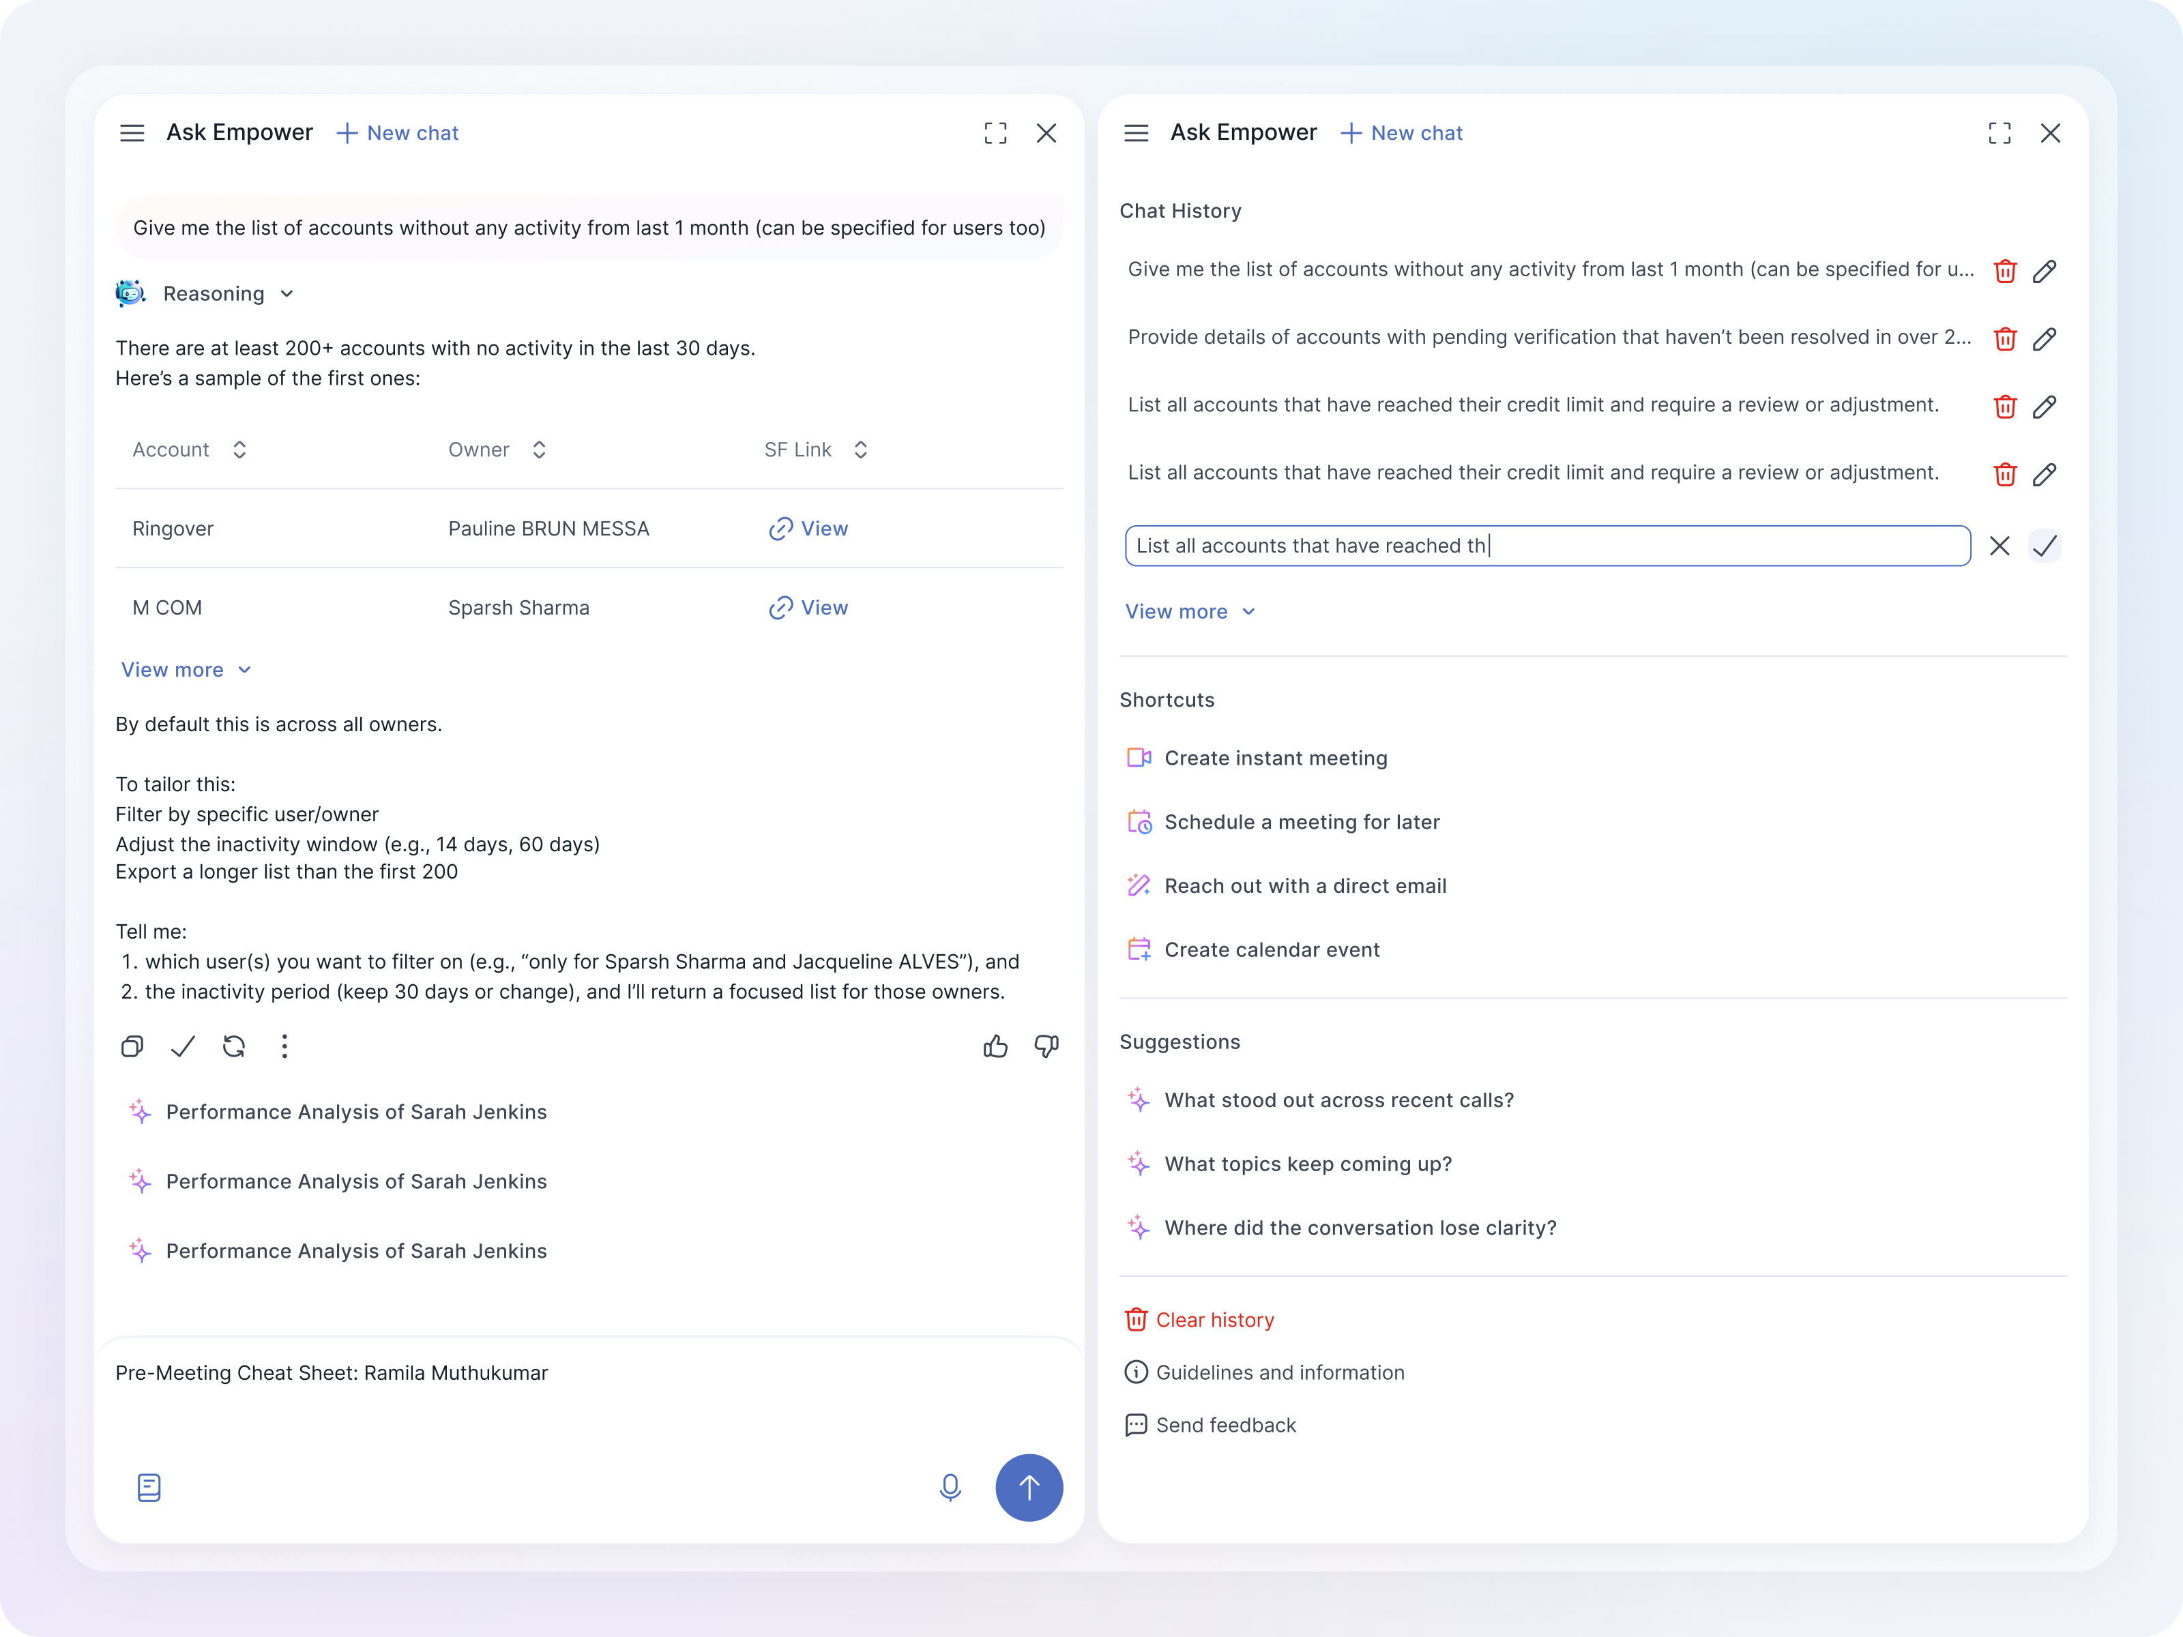The width and height of the screenshot is (2183, 1637).
Task: Open the prompt library notes icon
Action: (x=149, y=1487)
